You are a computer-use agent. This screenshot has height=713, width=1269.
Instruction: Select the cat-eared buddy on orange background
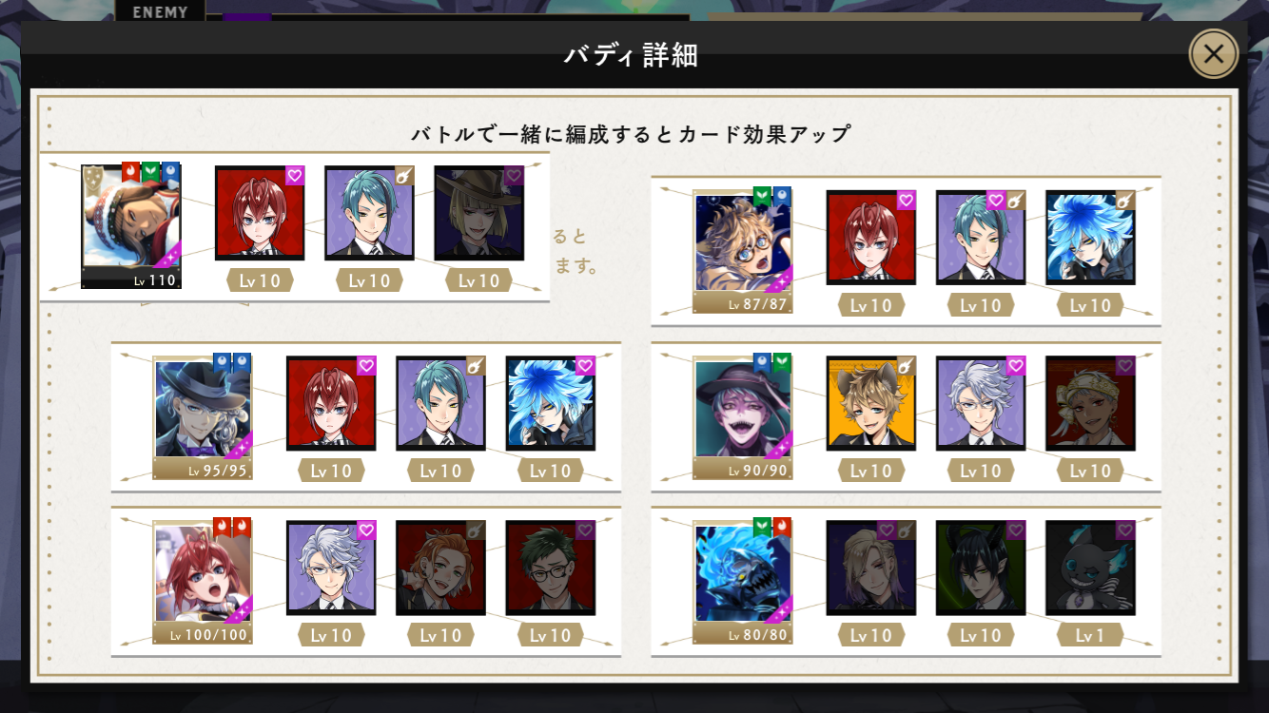871,403
